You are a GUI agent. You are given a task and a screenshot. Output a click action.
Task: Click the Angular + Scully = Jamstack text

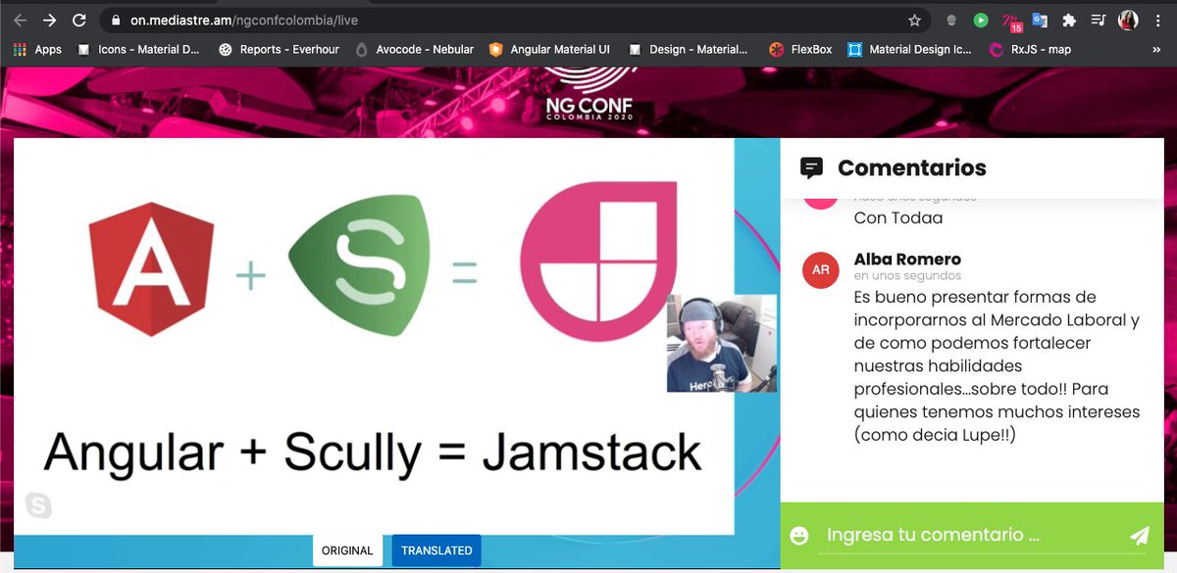click(373, 454)
